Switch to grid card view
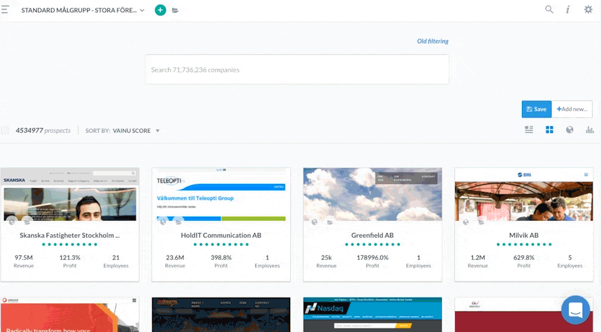 (549, 130)
